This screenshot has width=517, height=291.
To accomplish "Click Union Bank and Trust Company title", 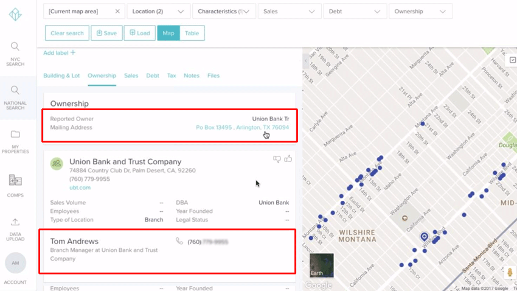I will coord(125,162).
